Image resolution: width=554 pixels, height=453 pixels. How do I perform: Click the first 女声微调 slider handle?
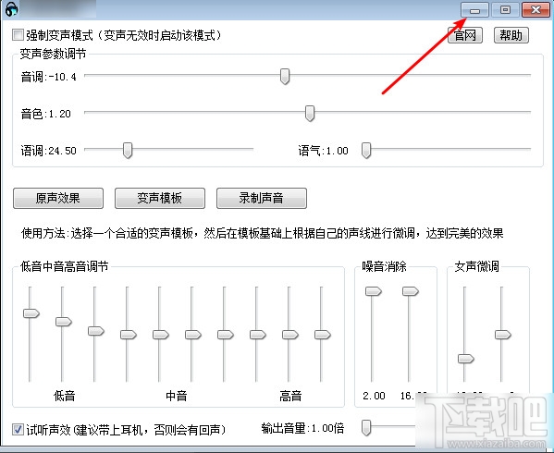point(466,359)
